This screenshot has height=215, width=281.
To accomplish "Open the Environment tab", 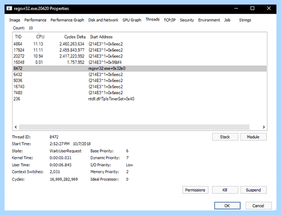I will (209, 20).
